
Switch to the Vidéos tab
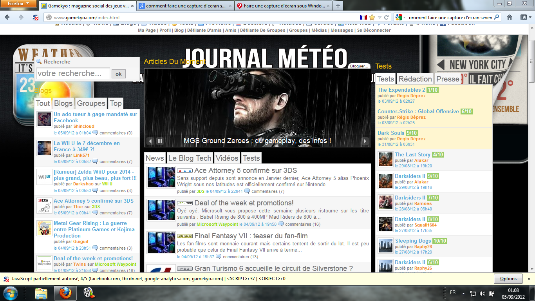[x=227, y=158]
